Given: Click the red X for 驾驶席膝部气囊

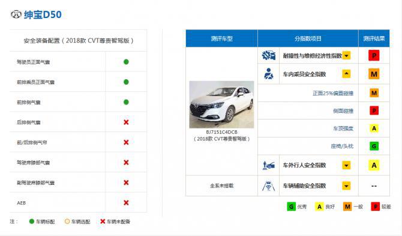Looking at the screenshot, I should (x=126, y=162).
